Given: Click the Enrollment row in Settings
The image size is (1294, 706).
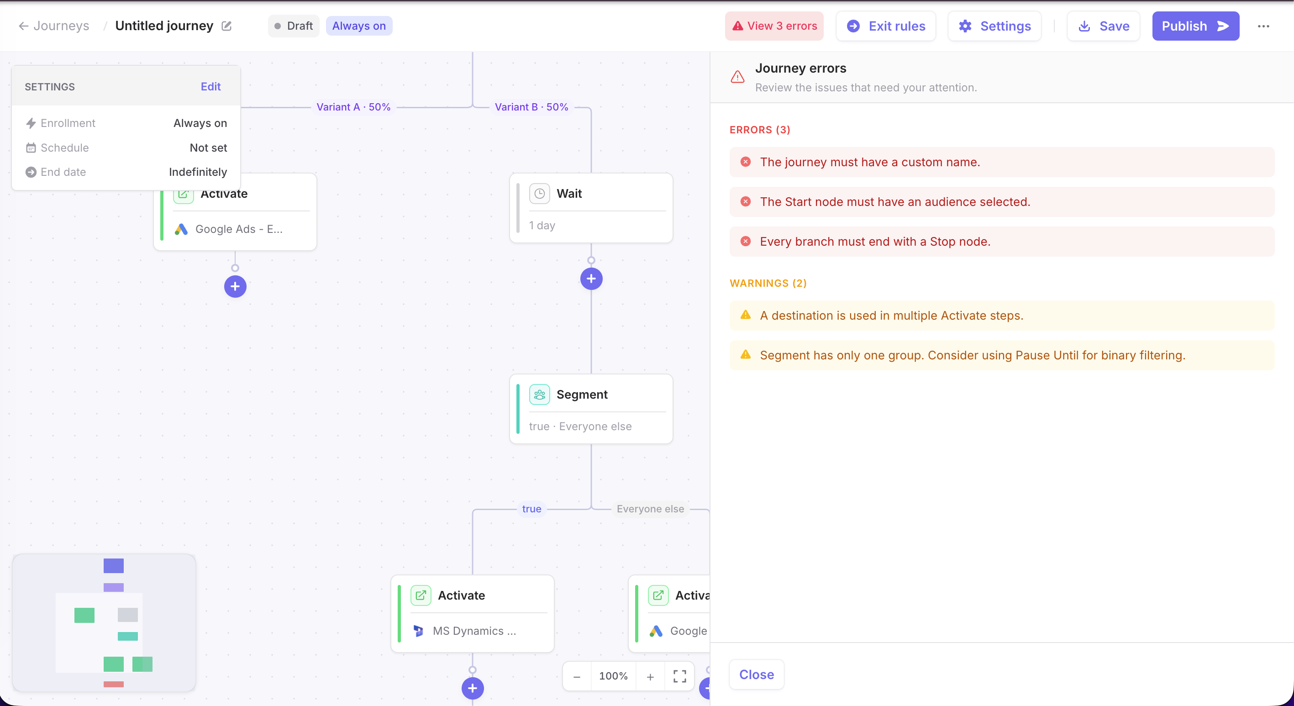Looking at the screenshot, I should tap(126, 123).
